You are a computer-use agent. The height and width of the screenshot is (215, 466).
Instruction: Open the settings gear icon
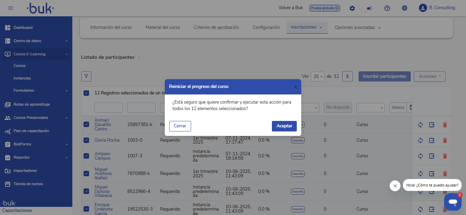tap(352, 8)
